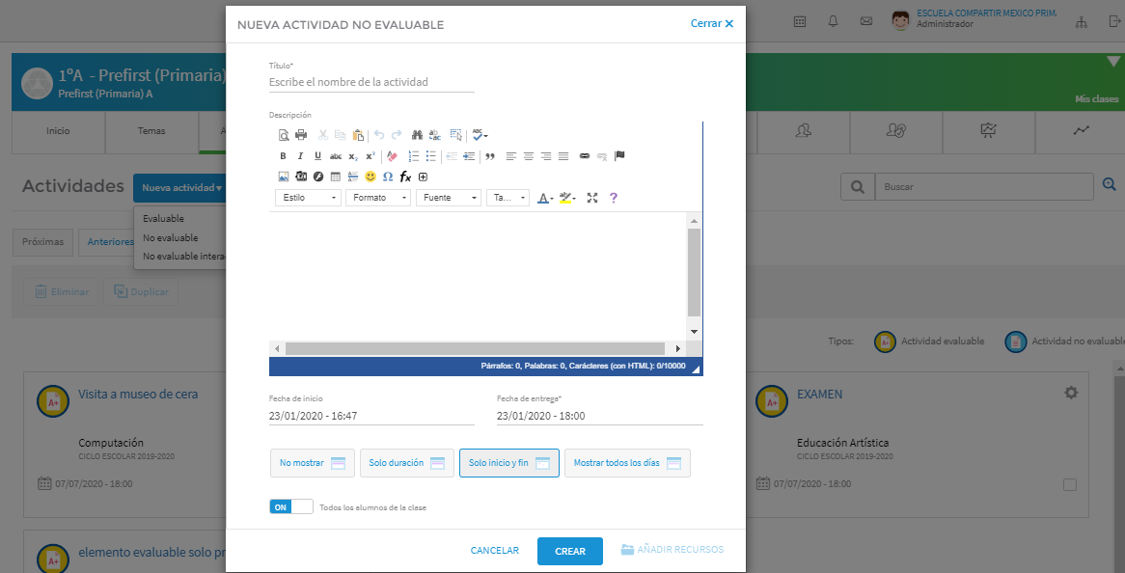Expand the Fuente font dropdown
This screenshot has height=573, width=1125.
(449, 198)
